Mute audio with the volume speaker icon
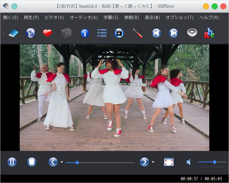 click(189, 162)
